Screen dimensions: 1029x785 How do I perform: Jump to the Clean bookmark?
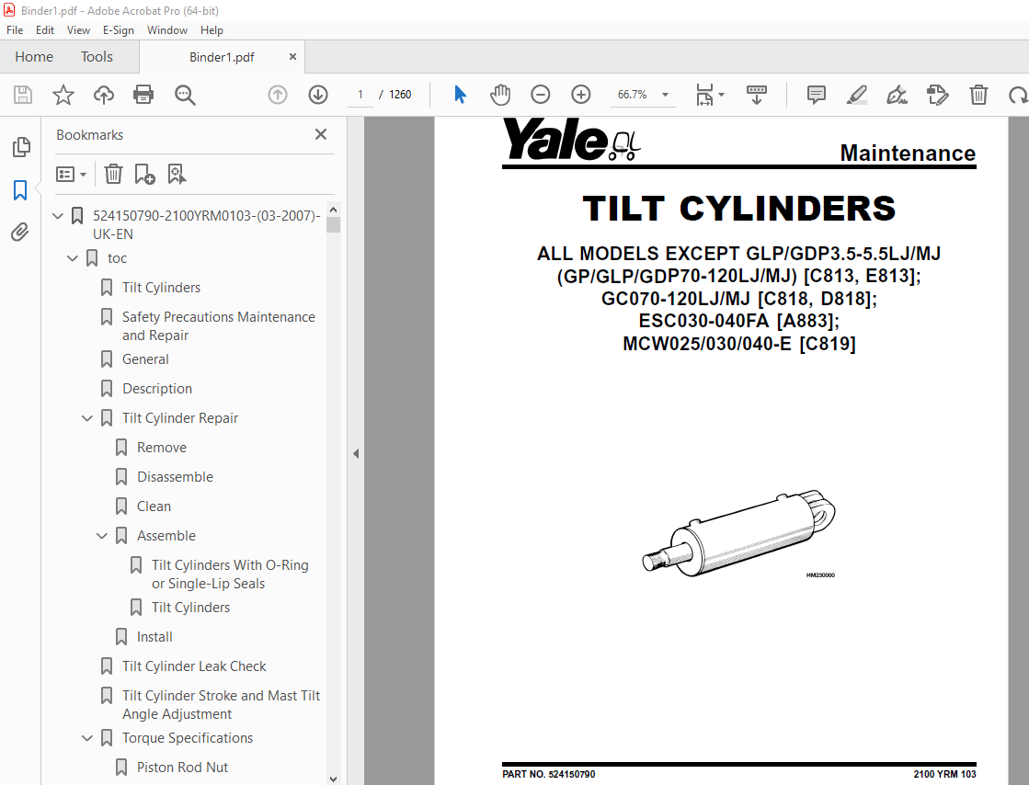click(x=154, y=506)
